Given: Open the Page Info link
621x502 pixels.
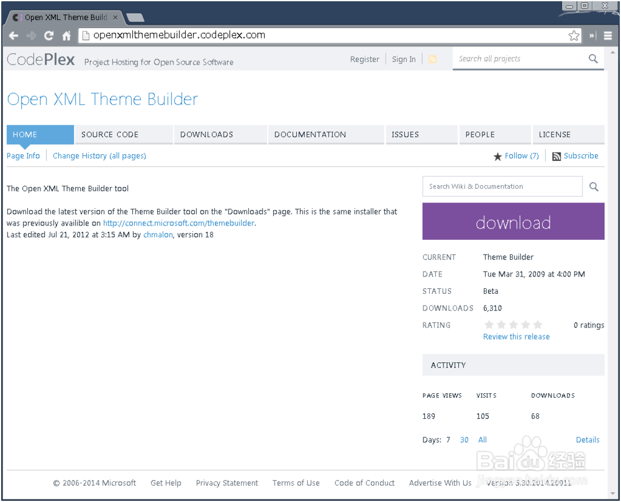Looking at the screenshot, I should coord(23,156).
